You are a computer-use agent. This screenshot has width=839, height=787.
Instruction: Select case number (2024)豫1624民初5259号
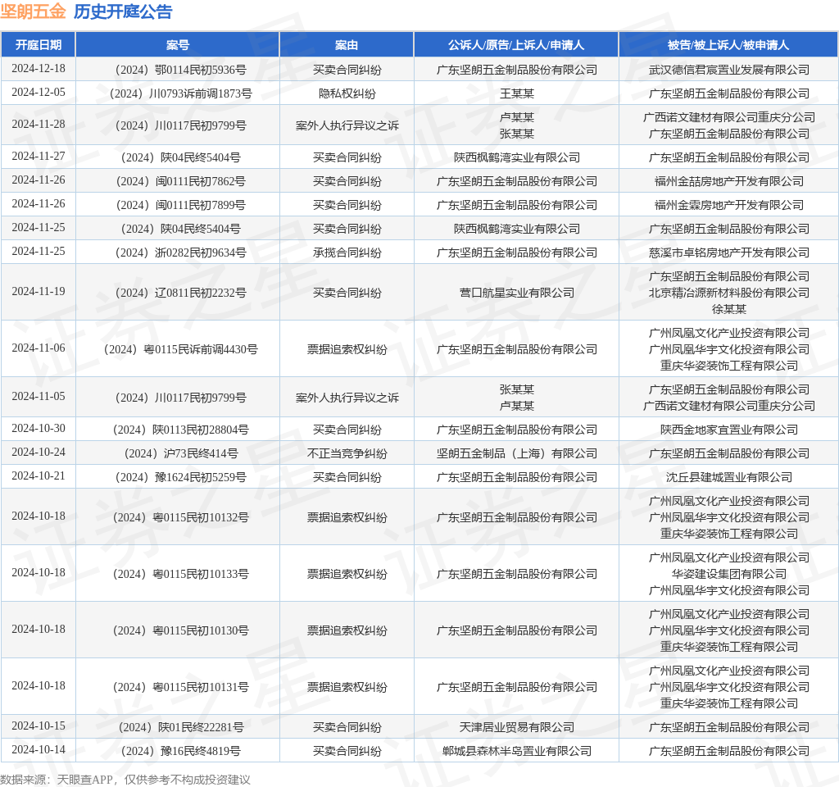pyautogui.click(x=180, y=476)
